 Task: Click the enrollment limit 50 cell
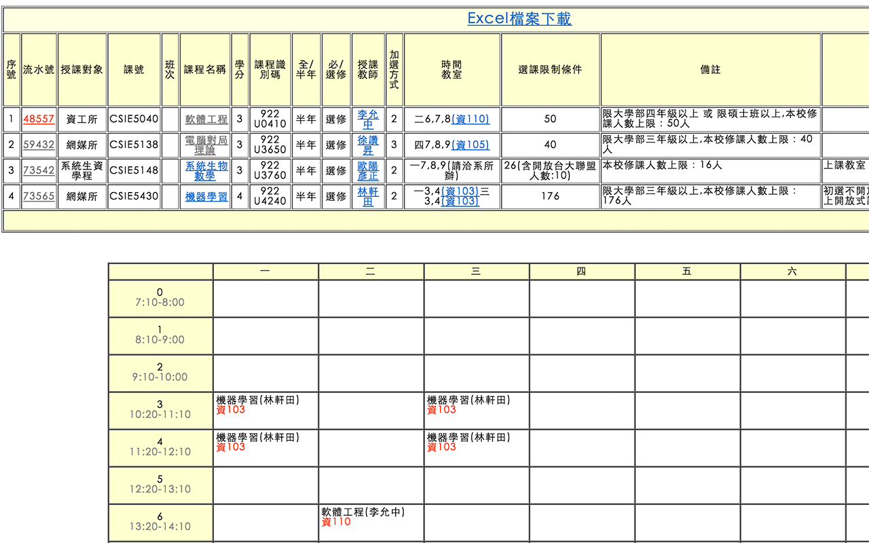pos(551,119)
